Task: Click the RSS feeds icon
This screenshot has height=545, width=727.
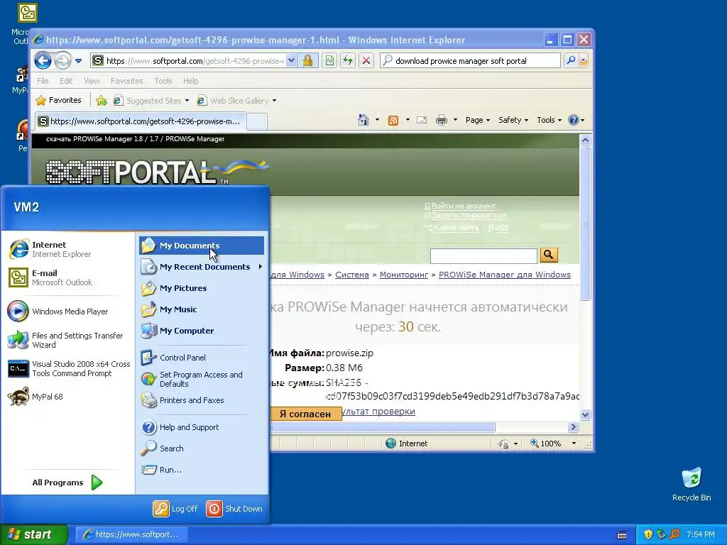Action: click(393, 120)
